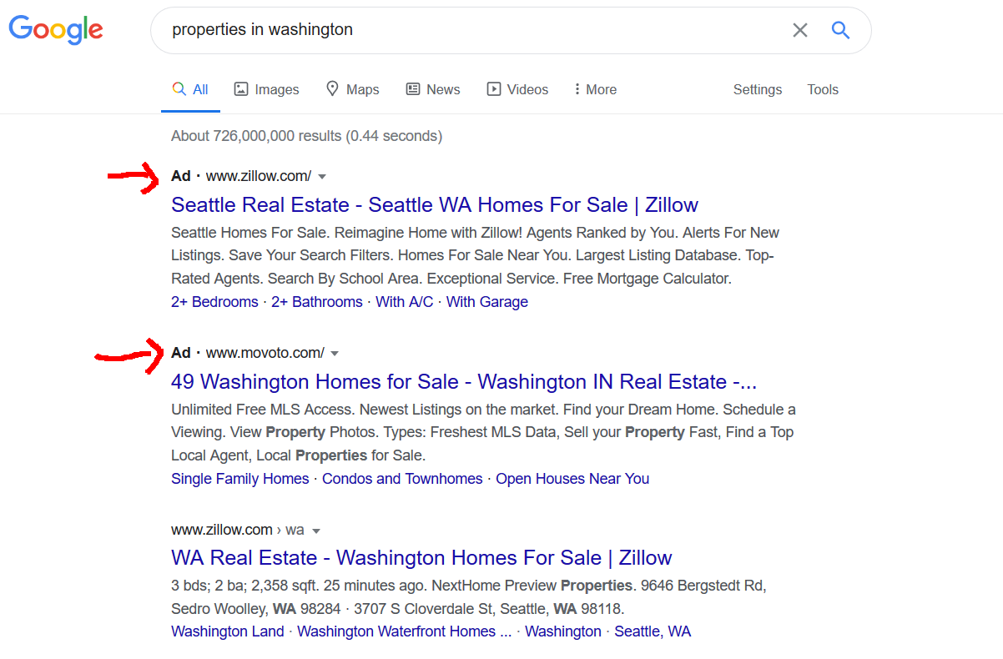
Task: Click Open Houses Near You sitelink
Action: (572, 479)
